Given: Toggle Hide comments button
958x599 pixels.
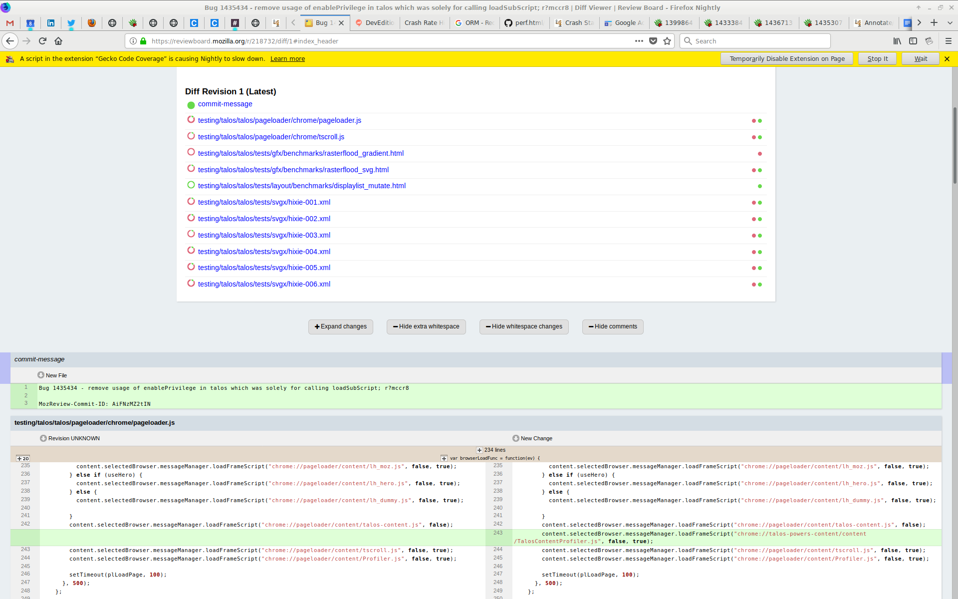Looking at the screenshot, I should [x=613, y=326].
